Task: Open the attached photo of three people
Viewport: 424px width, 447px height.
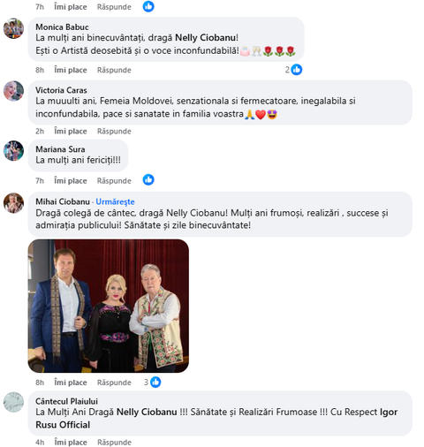Action: [109, 306]
